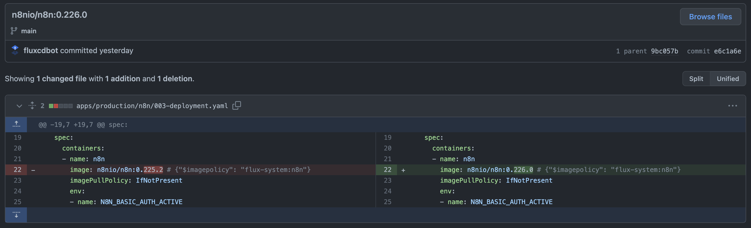The image size is (751, 228).
Task: Click the hunk header @@ -19,7 +19,7 @@
Action: click(x=83, y=125)
